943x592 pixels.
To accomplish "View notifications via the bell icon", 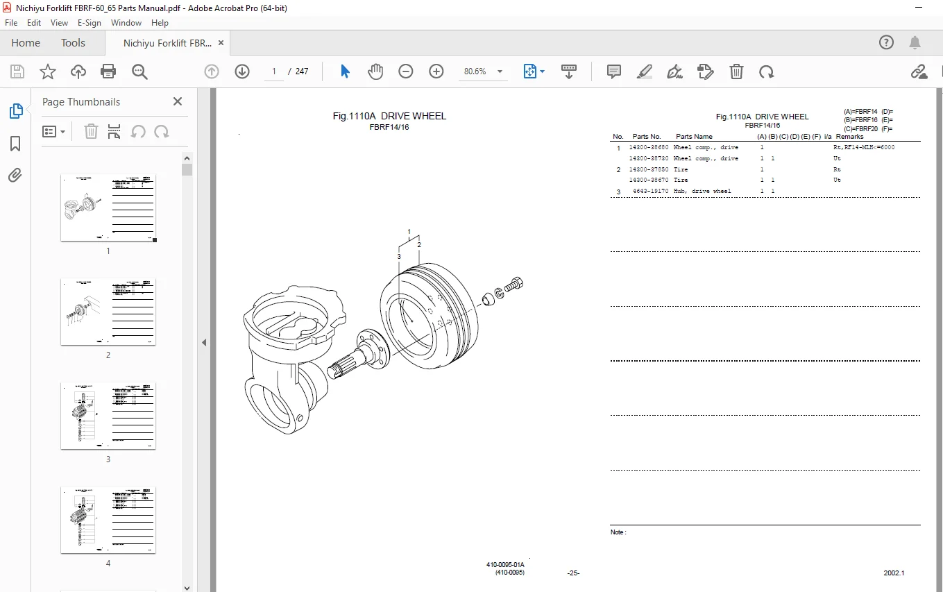I will pyautogui.click(x=915, y=43).
